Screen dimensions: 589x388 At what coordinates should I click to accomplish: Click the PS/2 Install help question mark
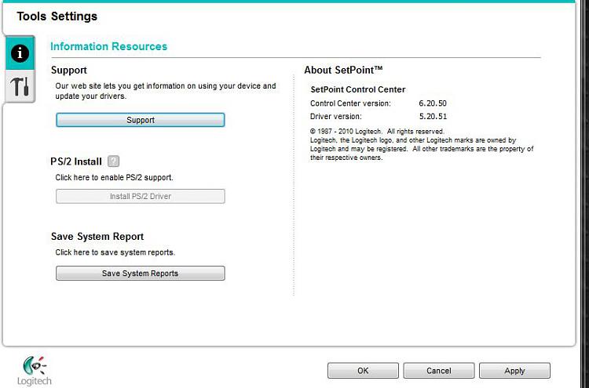coord(113,161)
